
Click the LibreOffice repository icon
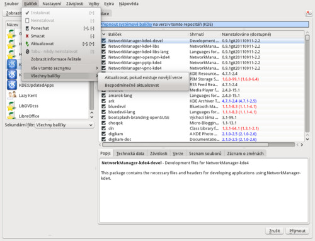coord(11,115)
